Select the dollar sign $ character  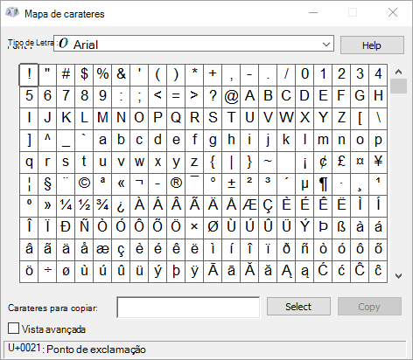coord(84,75)
